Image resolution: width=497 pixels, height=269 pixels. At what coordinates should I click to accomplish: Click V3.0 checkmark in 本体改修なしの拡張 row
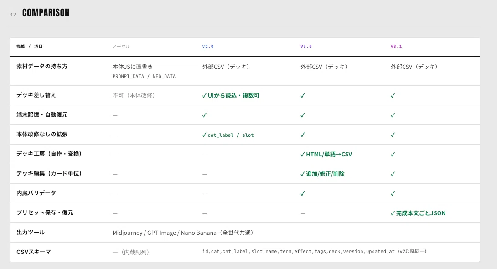[303, 134]
